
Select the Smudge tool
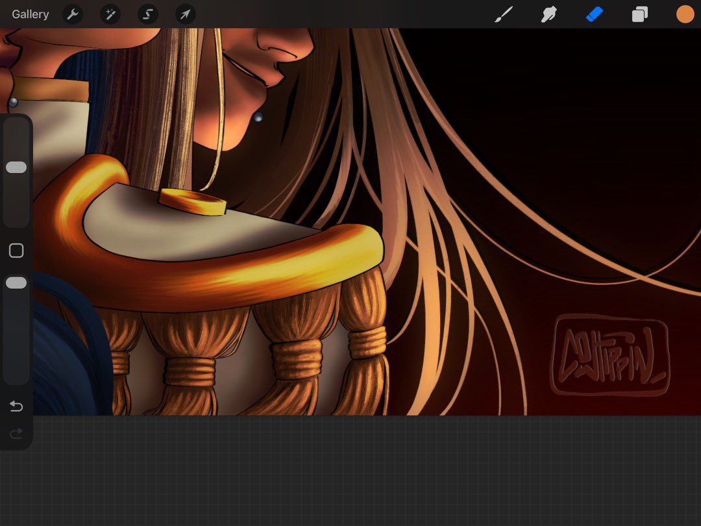(548, 14)
